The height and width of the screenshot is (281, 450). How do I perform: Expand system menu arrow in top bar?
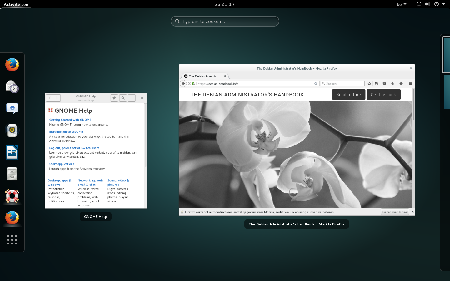coord(444,4)
